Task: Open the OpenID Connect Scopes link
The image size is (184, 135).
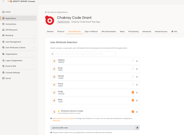Action: click(65, 118)
